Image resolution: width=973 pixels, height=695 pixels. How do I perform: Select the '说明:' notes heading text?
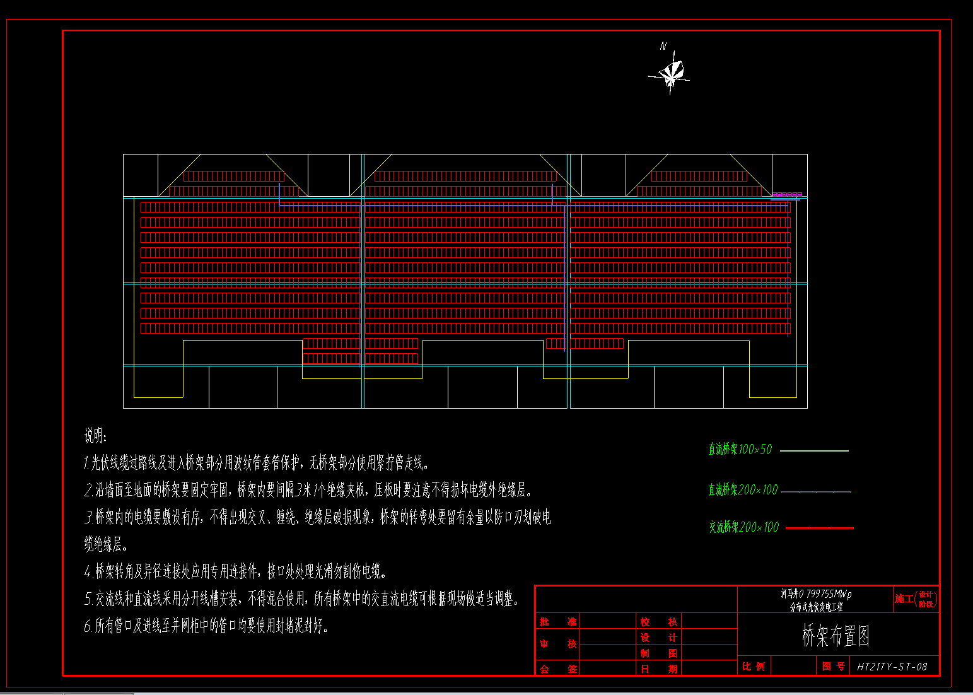(96, 435)
